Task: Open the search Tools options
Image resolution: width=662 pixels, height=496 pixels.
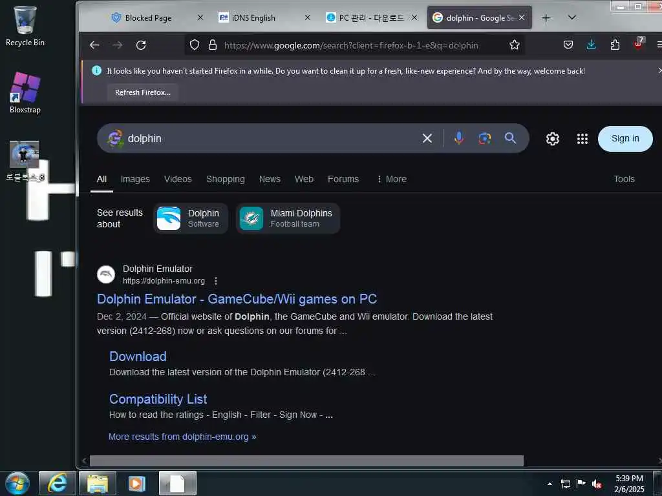Action: pos(624,180)
